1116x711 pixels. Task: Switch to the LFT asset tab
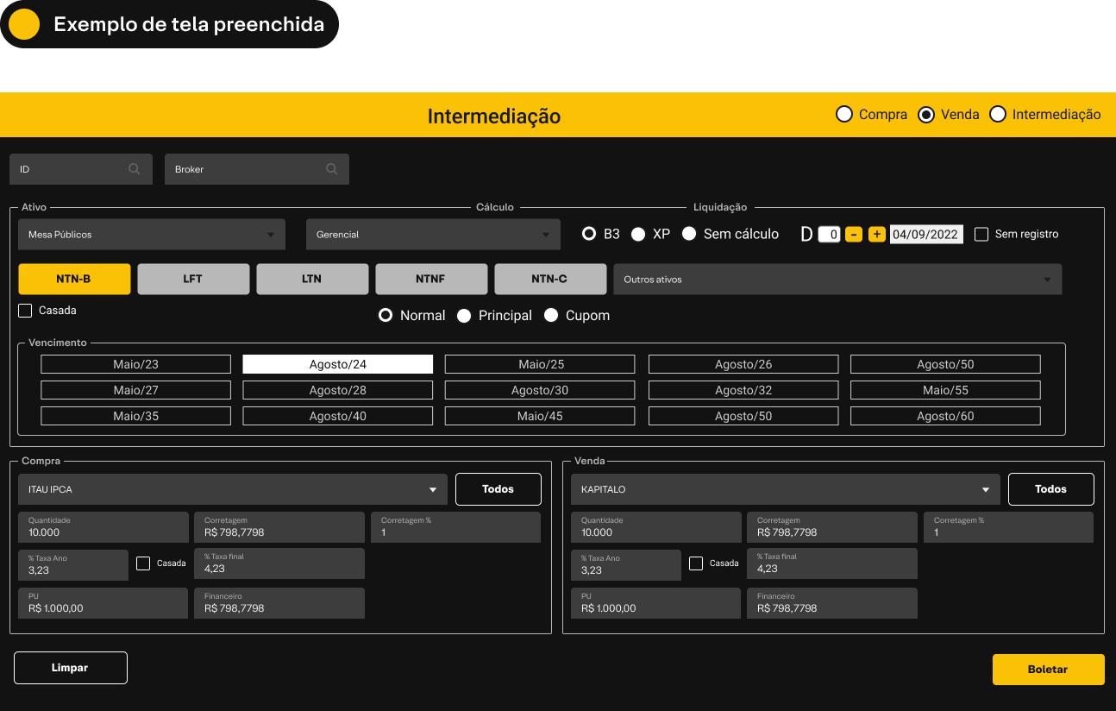click(193, 280)
